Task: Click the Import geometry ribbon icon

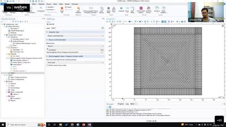Action: tap(68, 7)
